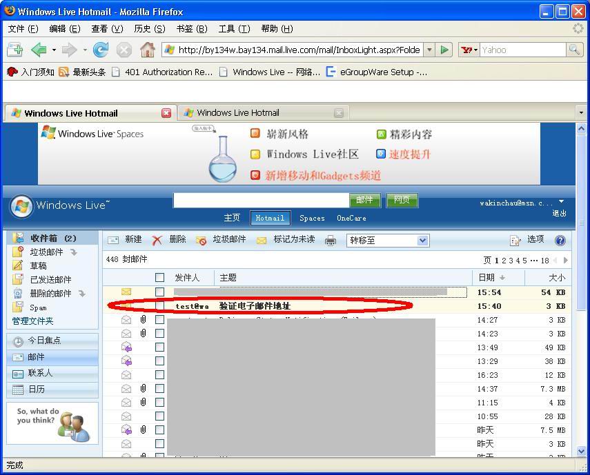Open new tab icon in toolbar
Image resolution: width=590 pixels, height=475 pixels.
coord(15,50)
